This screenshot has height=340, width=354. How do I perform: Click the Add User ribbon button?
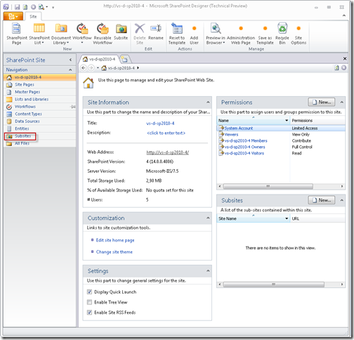[x=194, y=34]
